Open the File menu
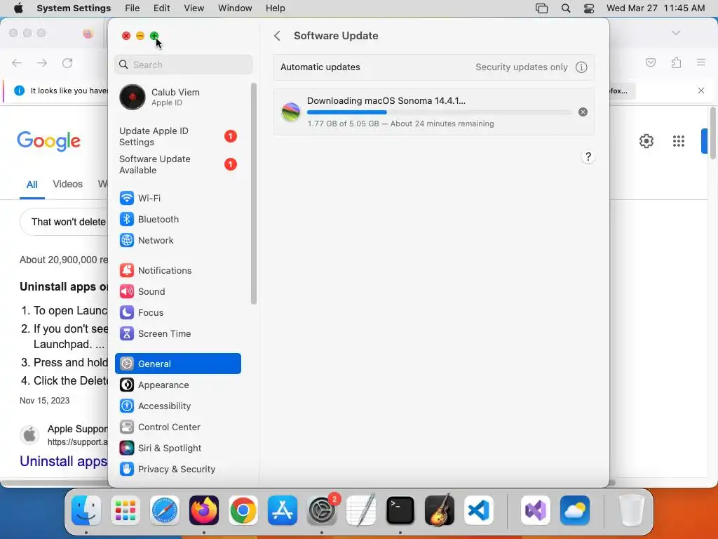 pos(133,8)
